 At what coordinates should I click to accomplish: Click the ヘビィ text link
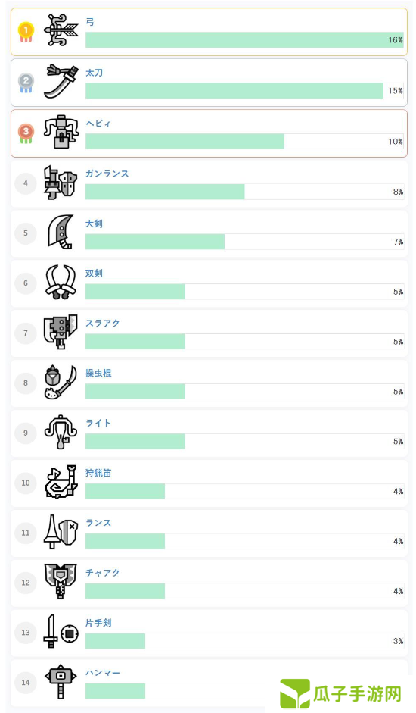(98, 124)
